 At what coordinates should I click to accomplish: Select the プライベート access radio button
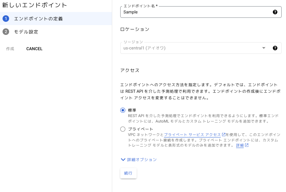pyautogui.click(x=123, y=129)
